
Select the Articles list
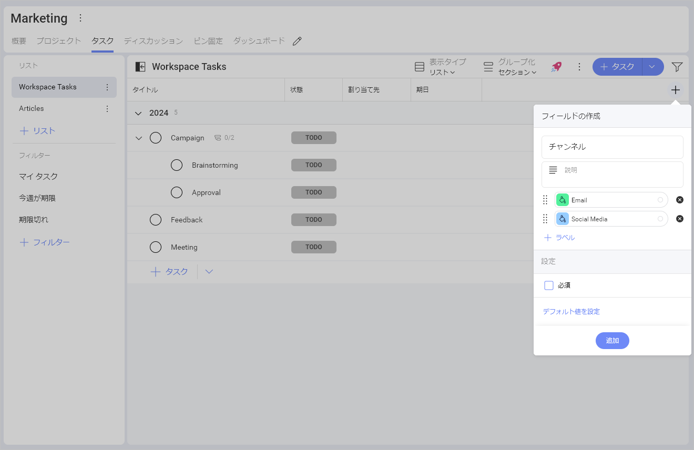click(x=32, y=109)
